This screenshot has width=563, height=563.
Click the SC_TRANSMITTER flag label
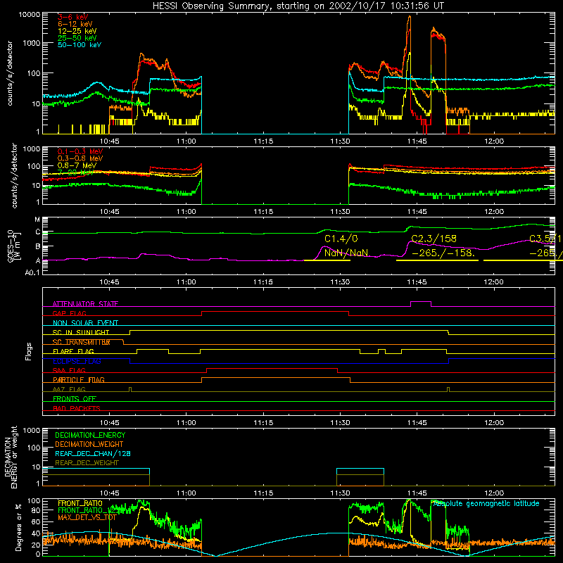(82, 342)
